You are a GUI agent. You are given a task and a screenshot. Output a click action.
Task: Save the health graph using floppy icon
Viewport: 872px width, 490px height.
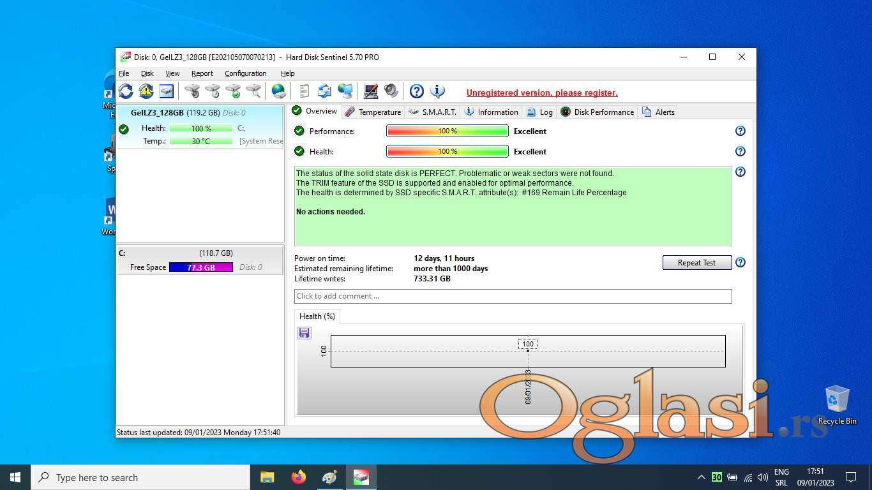click(x=304, y=333)
